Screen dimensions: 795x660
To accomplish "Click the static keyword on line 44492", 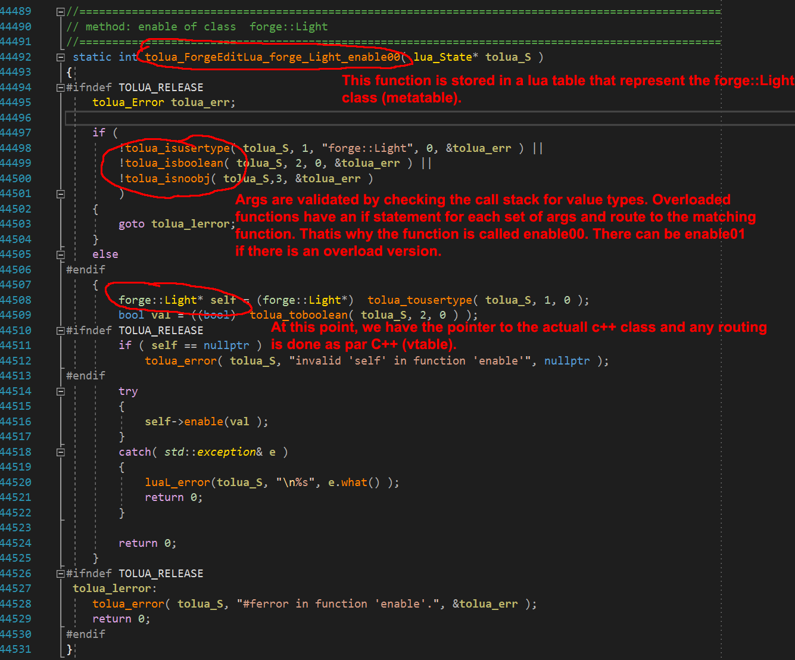I will [92, 57].
